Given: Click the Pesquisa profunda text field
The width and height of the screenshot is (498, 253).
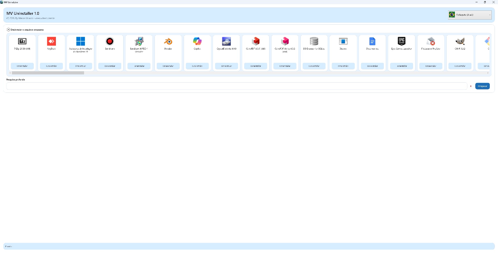Looking at the screenshot, I should tap(236, 86).
